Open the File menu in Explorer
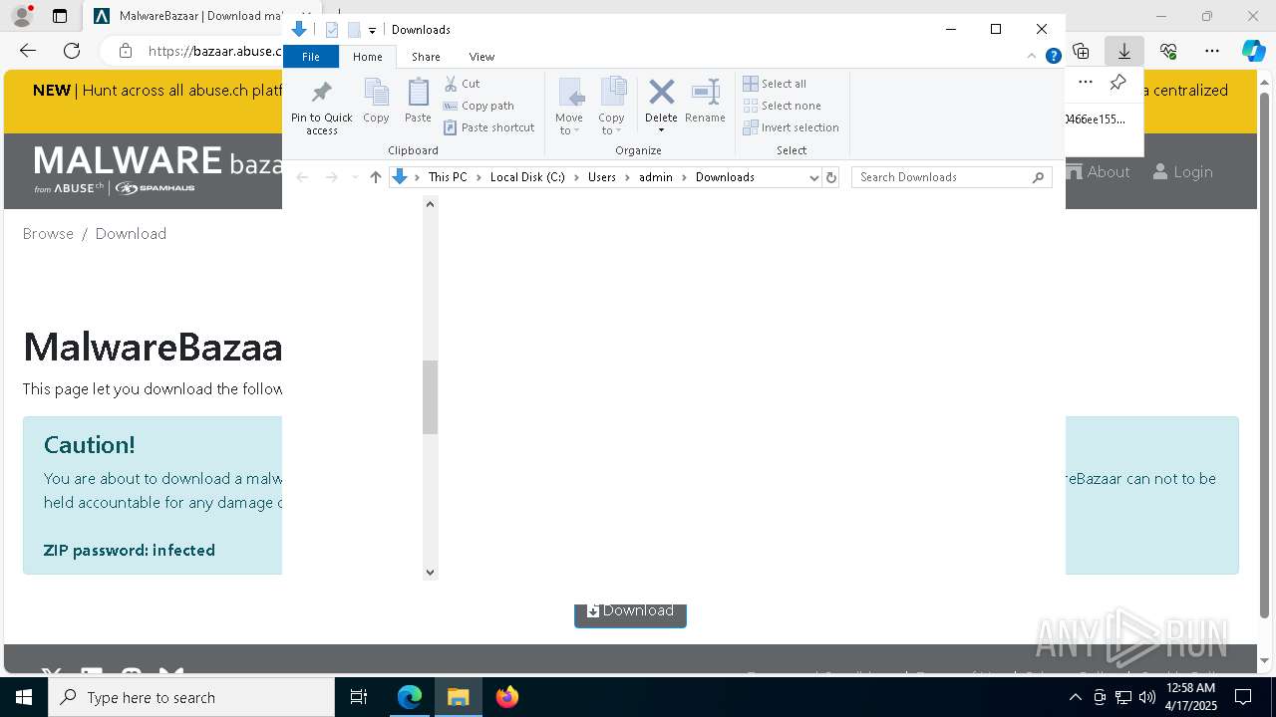1276x717 pixels. (x=311, y=57)
